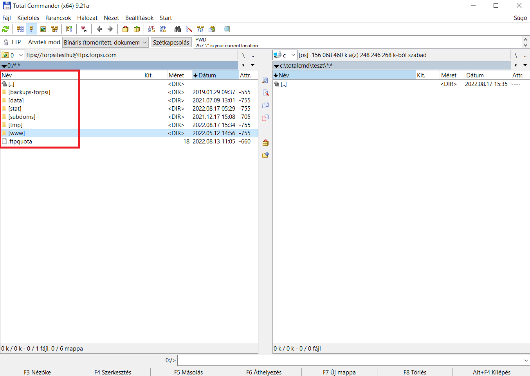Click the Szétkapcsolás disconnect button
530x376 pixels.
pyautogui.click(x=171, y=42)
